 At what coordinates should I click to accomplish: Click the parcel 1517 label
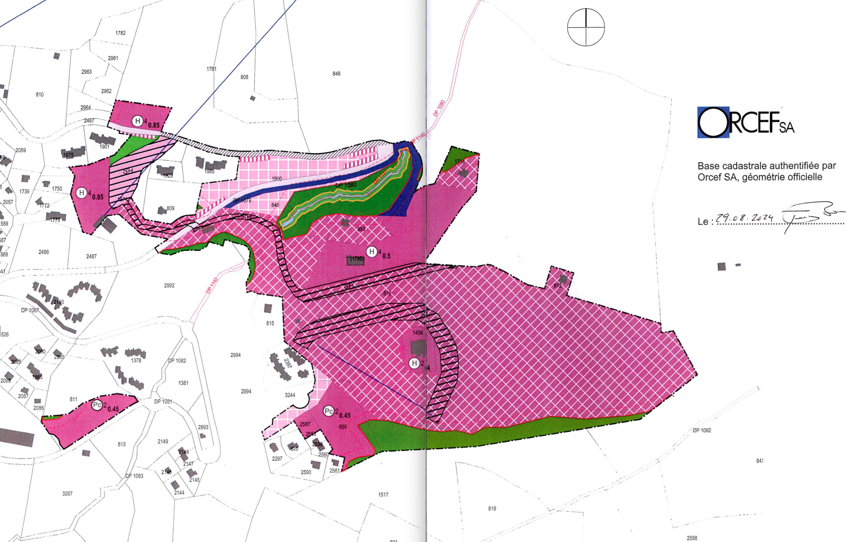(x=383, y=495)
